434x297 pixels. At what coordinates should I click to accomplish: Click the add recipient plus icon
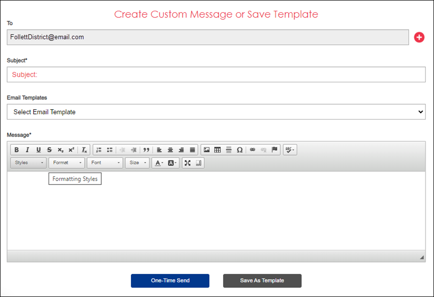click(x=419, y=38)
